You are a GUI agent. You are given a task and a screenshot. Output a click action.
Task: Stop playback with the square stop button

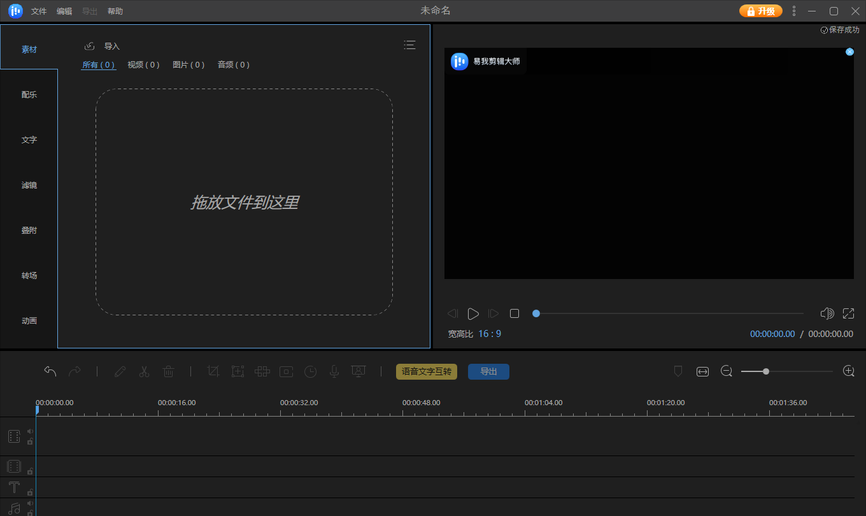tap(515, 313)
